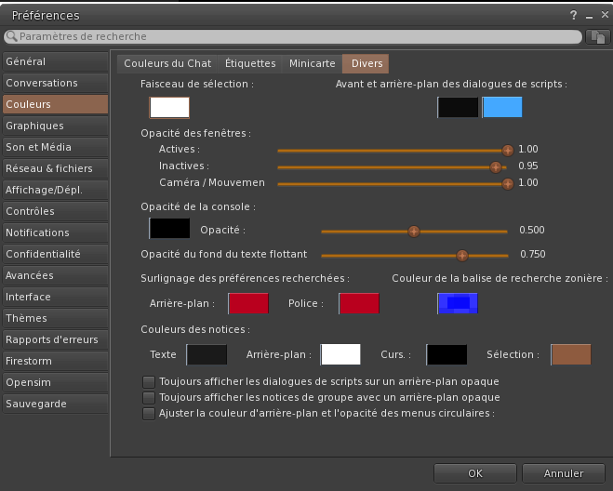This screenshot has height=491, width=613.
Task: Switch to the Couleurs du Chat tab
Action: click(168, 63)
